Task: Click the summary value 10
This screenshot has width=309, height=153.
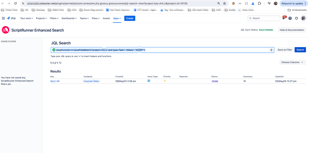Action: click(245, 81)
